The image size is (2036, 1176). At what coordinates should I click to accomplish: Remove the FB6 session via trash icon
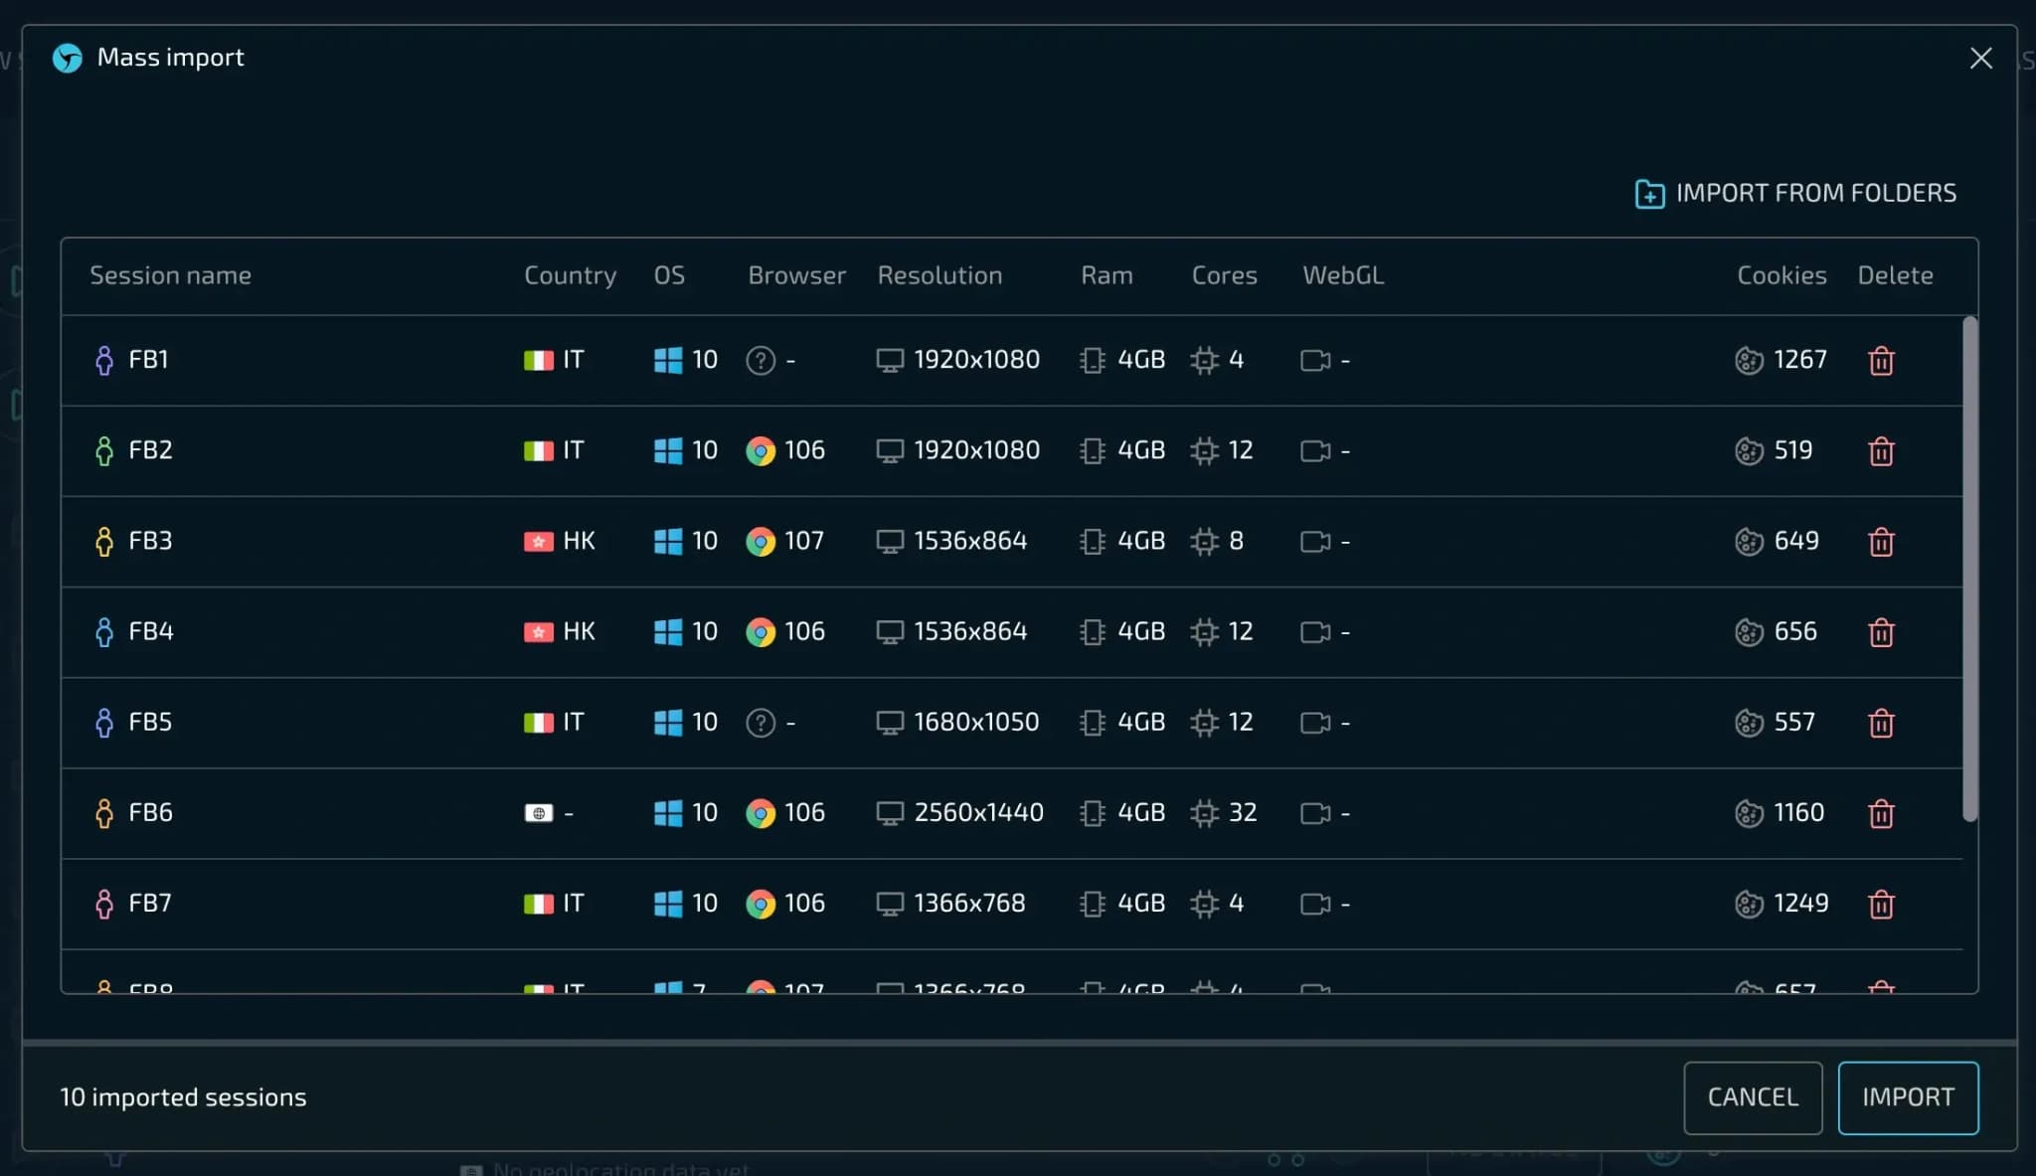tap(1880, 813)
